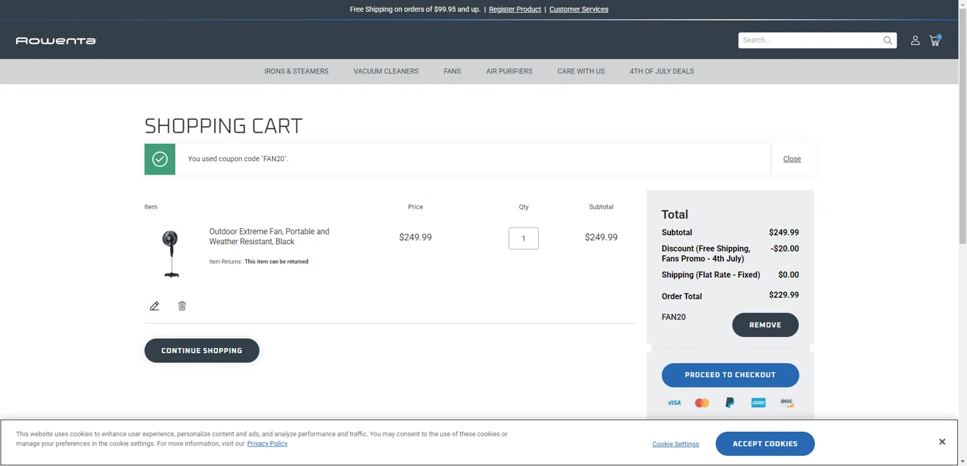Click the search magnifier icon
The width and height of the screenshot is (967, 466).
888,40
